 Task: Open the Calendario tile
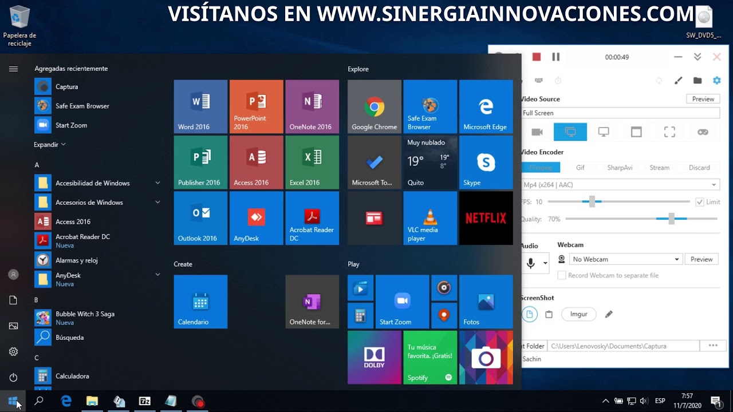[x=200, y=302]
